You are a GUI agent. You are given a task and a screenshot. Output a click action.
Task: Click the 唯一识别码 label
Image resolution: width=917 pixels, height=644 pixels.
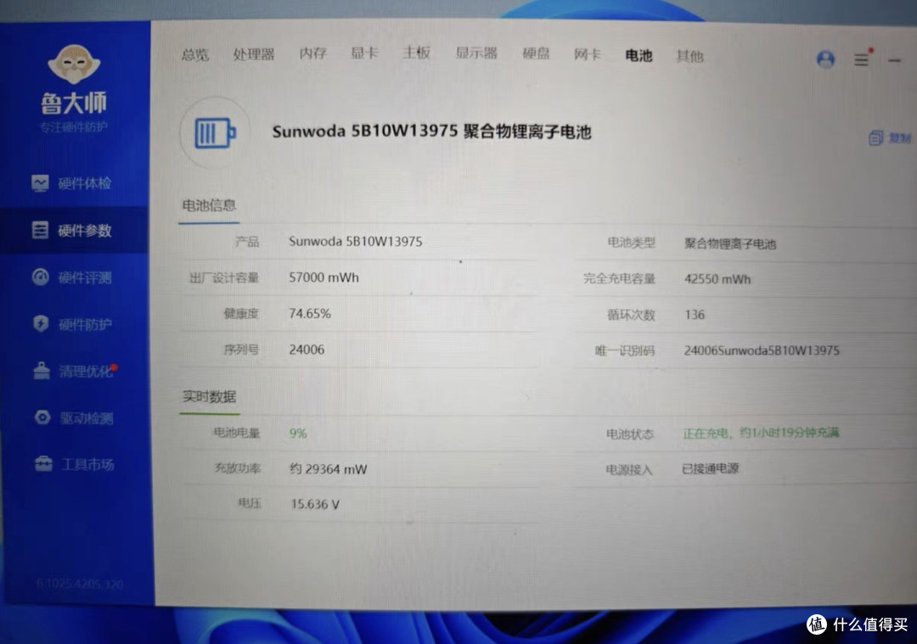(x=625, y=351)
